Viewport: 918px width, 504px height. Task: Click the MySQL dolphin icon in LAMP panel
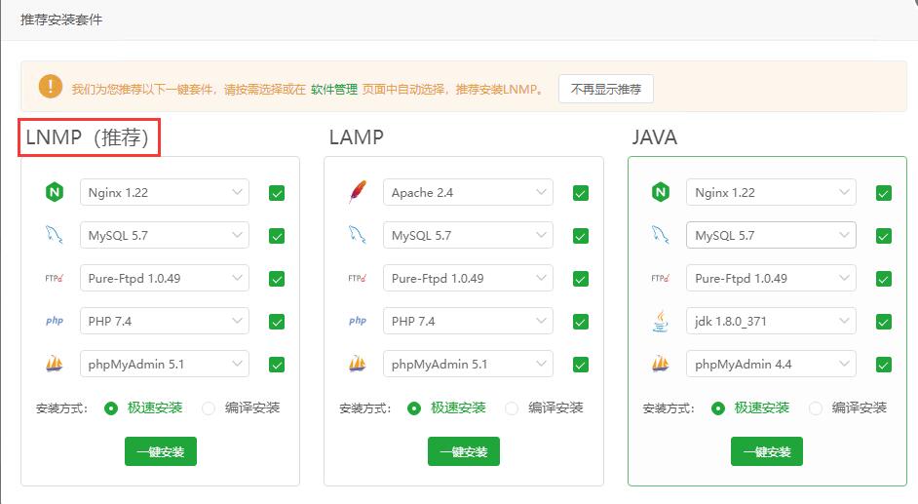point(357,236)
